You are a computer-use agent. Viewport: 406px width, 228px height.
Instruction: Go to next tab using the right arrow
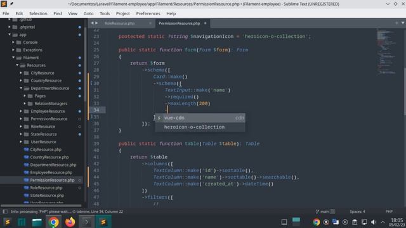(x=96, y=23)
